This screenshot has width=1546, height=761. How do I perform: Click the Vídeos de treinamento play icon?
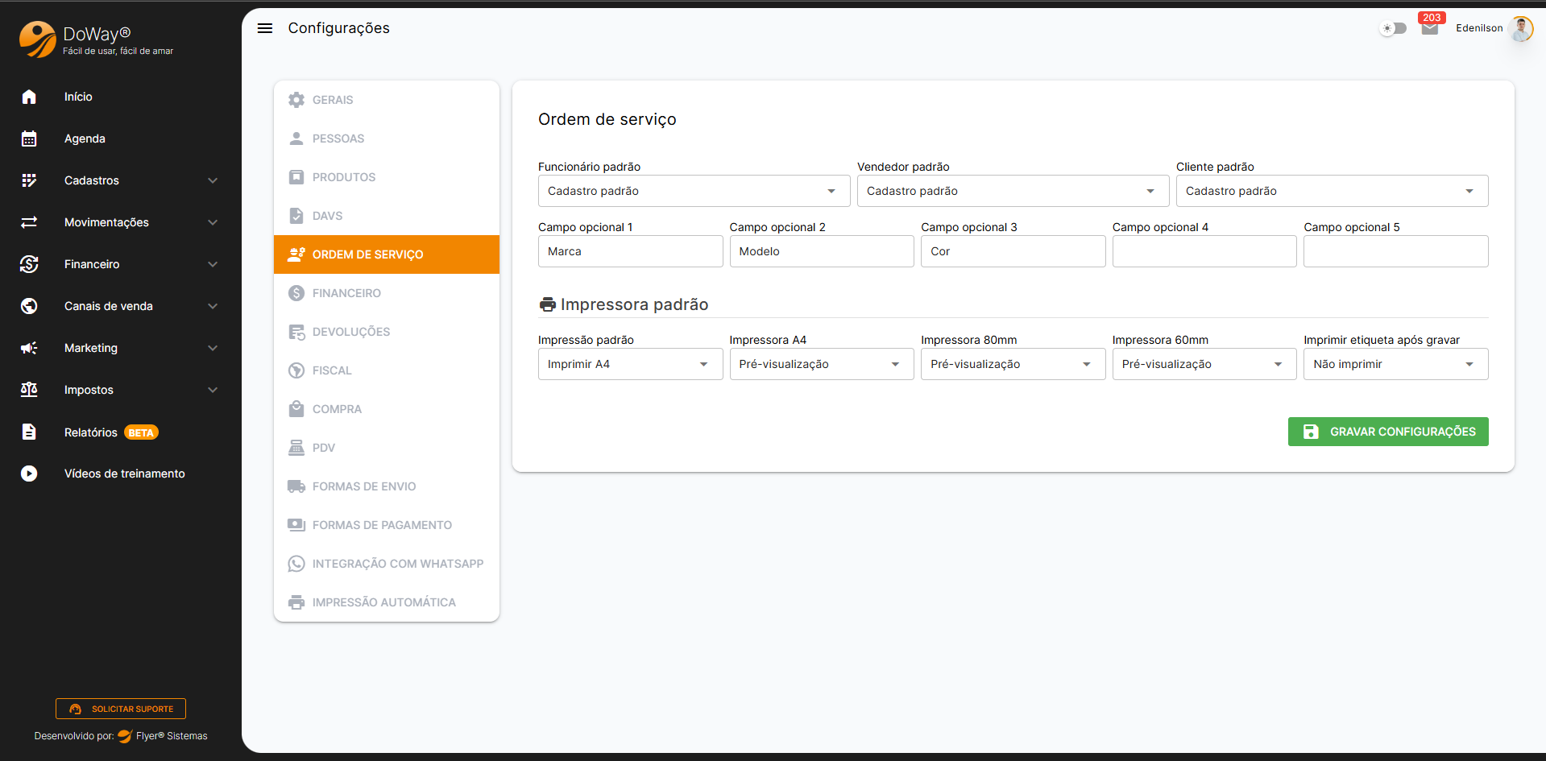pyautogui.click(x=29, y=474)
